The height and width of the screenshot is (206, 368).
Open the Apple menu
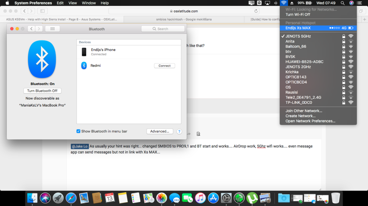click(x=7, y=3)
